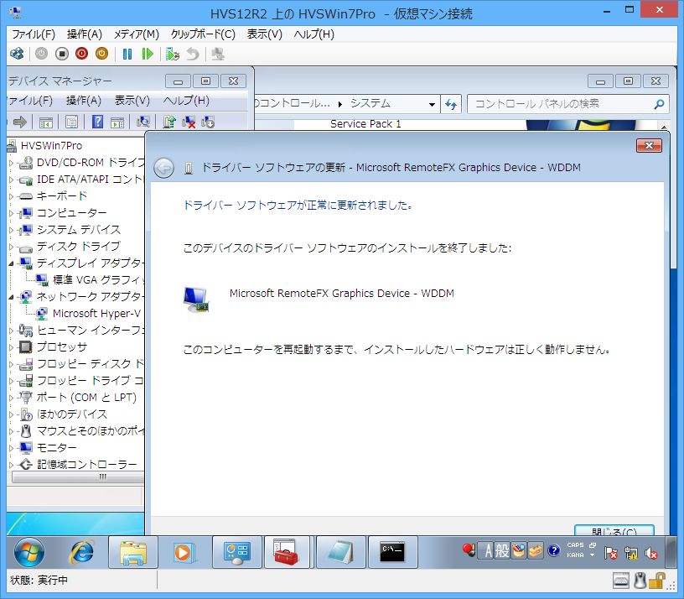Open 表示(V) menu in Device Manager
684x599 pixels.
(132, 101)
